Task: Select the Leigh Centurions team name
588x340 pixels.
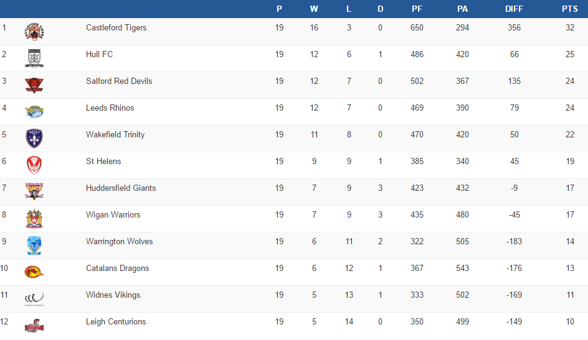Action: click(116, 322)
